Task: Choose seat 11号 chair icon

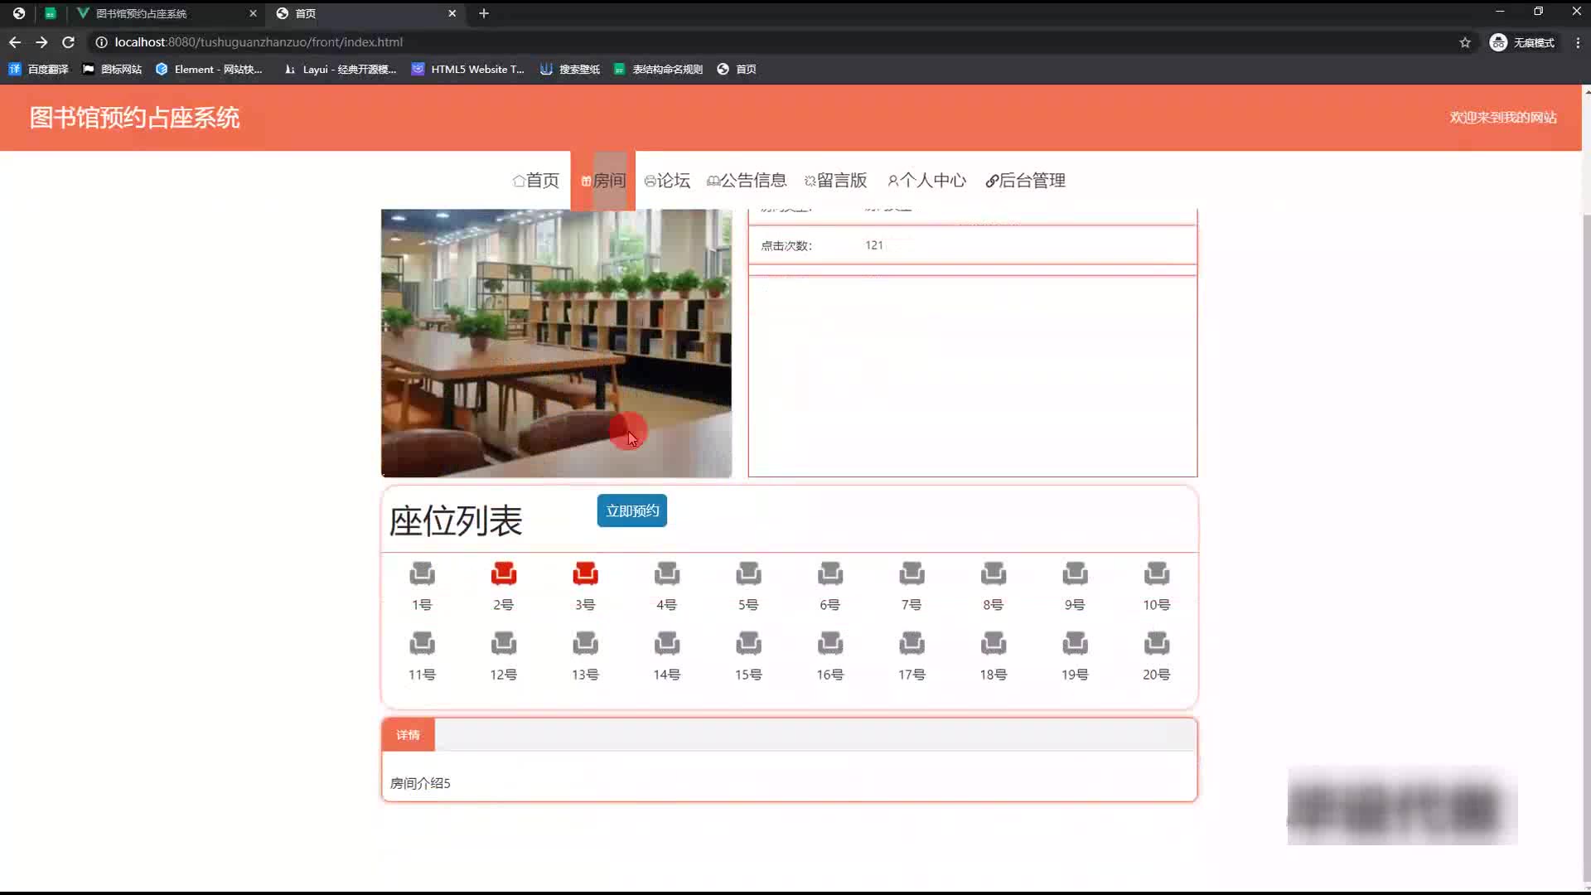Action: tap(422, 643)
